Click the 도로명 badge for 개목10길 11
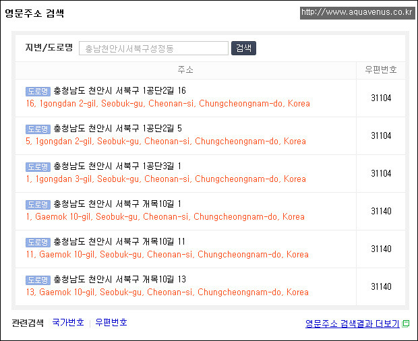 coord(38,243)
